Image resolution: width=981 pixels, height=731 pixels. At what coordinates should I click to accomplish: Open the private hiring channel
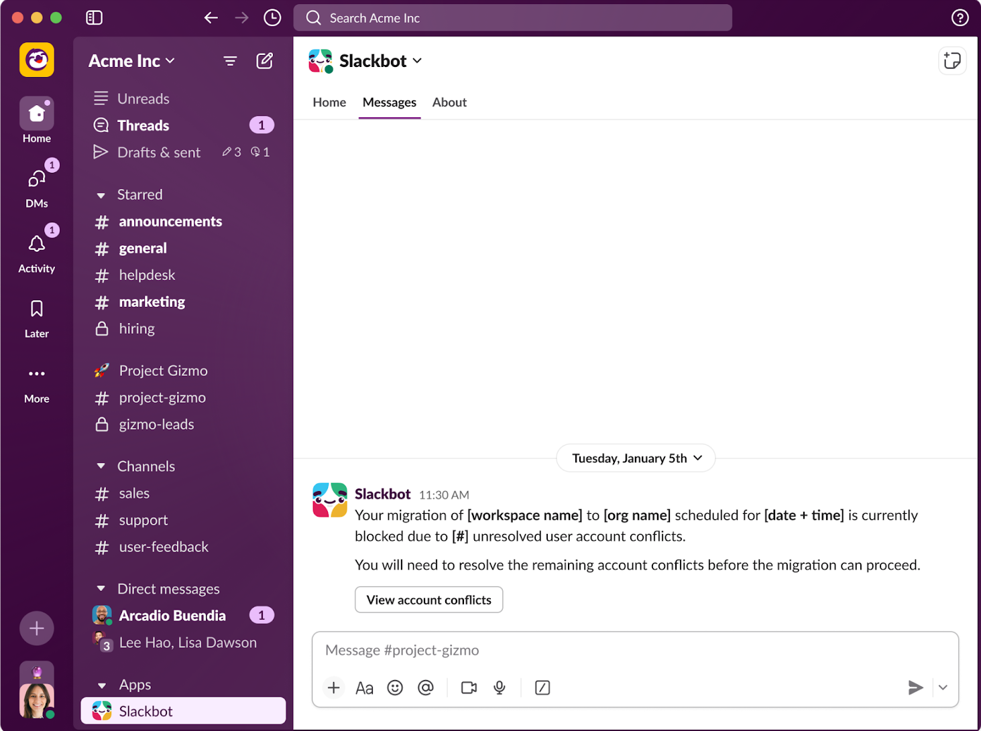(183, 328)
